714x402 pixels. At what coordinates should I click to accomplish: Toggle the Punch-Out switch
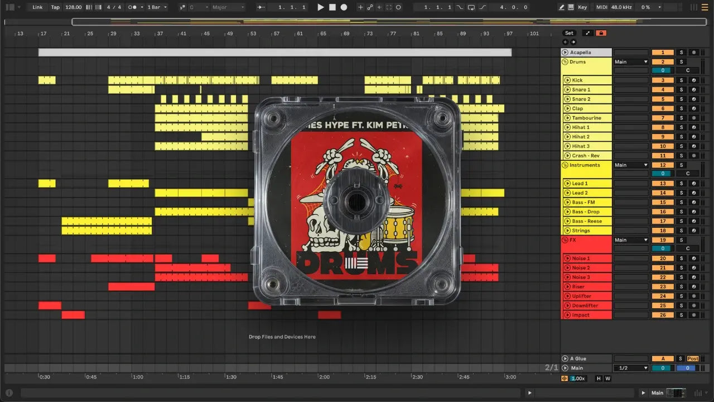pos(483,7)
